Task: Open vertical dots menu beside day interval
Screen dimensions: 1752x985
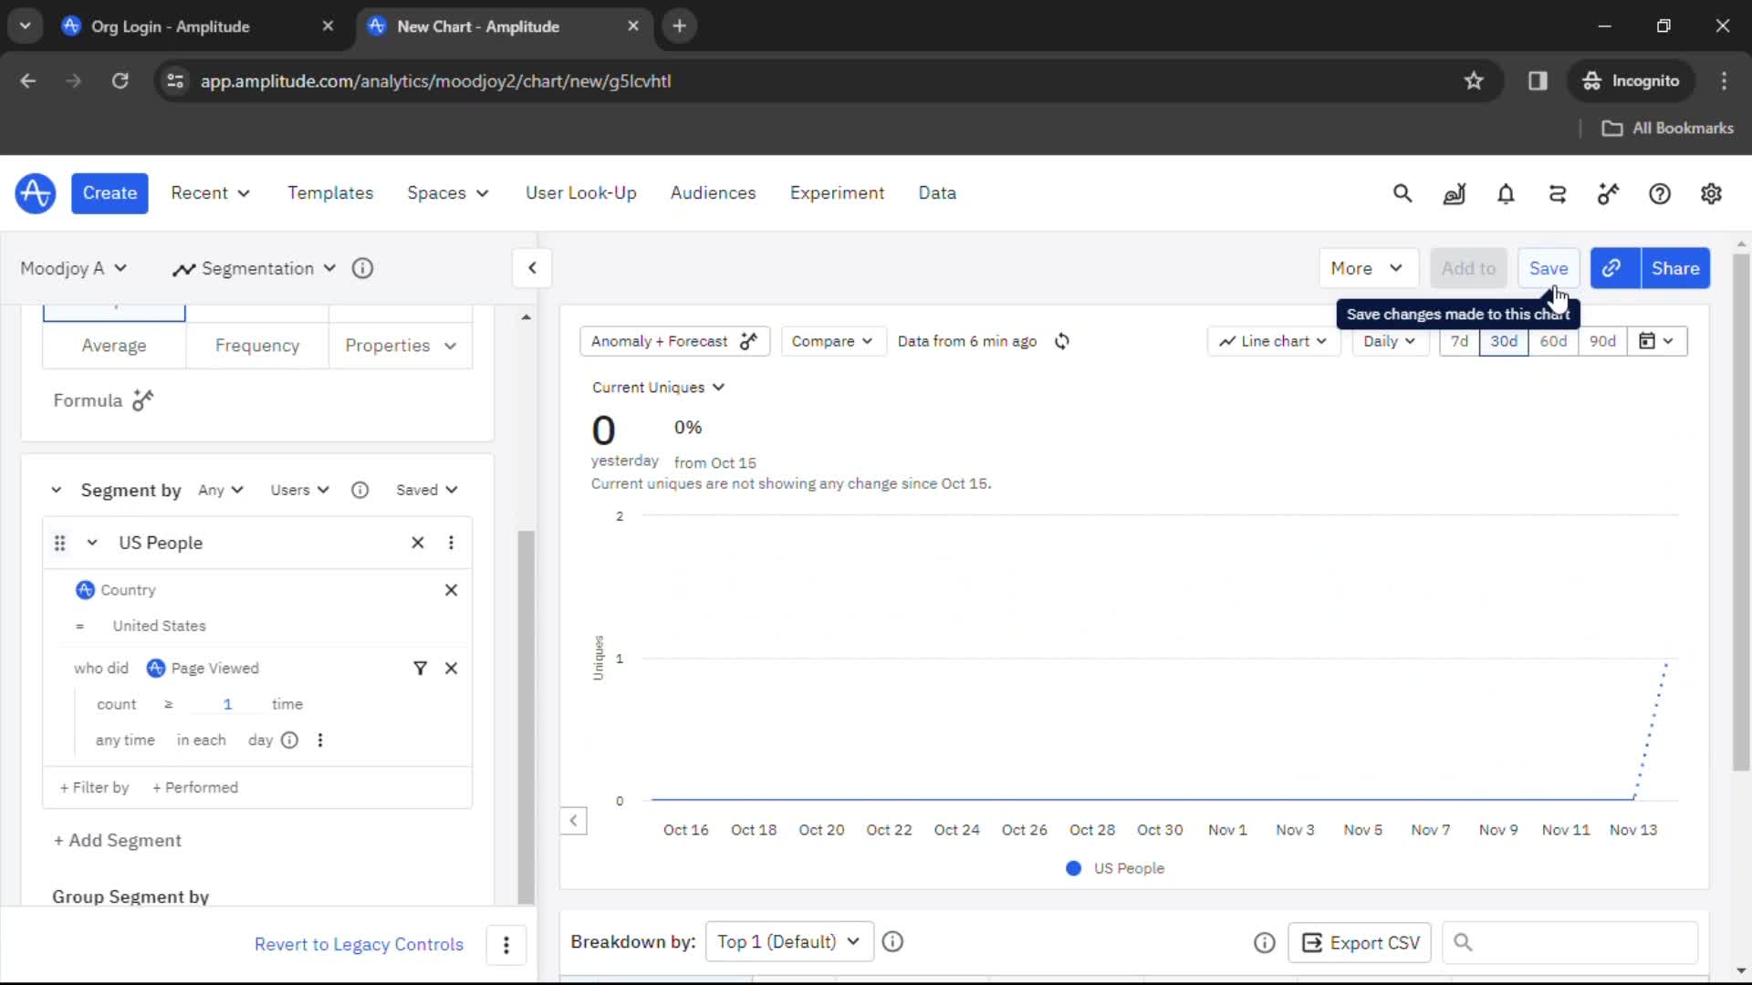Action: 319,741
